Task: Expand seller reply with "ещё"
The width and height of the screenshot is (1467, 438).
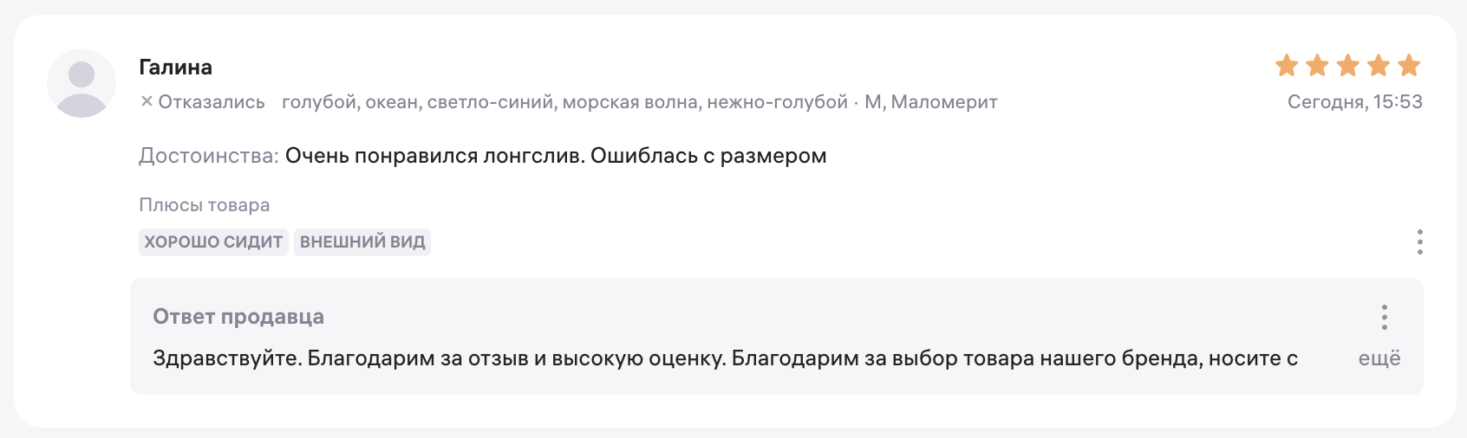Action: (x=1379, y=358)
